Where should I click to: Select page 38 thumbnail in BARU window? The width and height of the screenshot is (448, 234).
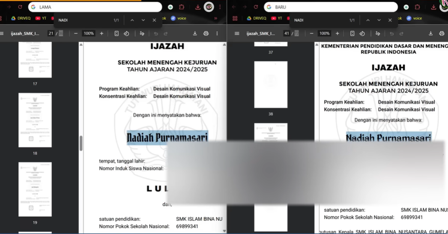coord(271,84)
